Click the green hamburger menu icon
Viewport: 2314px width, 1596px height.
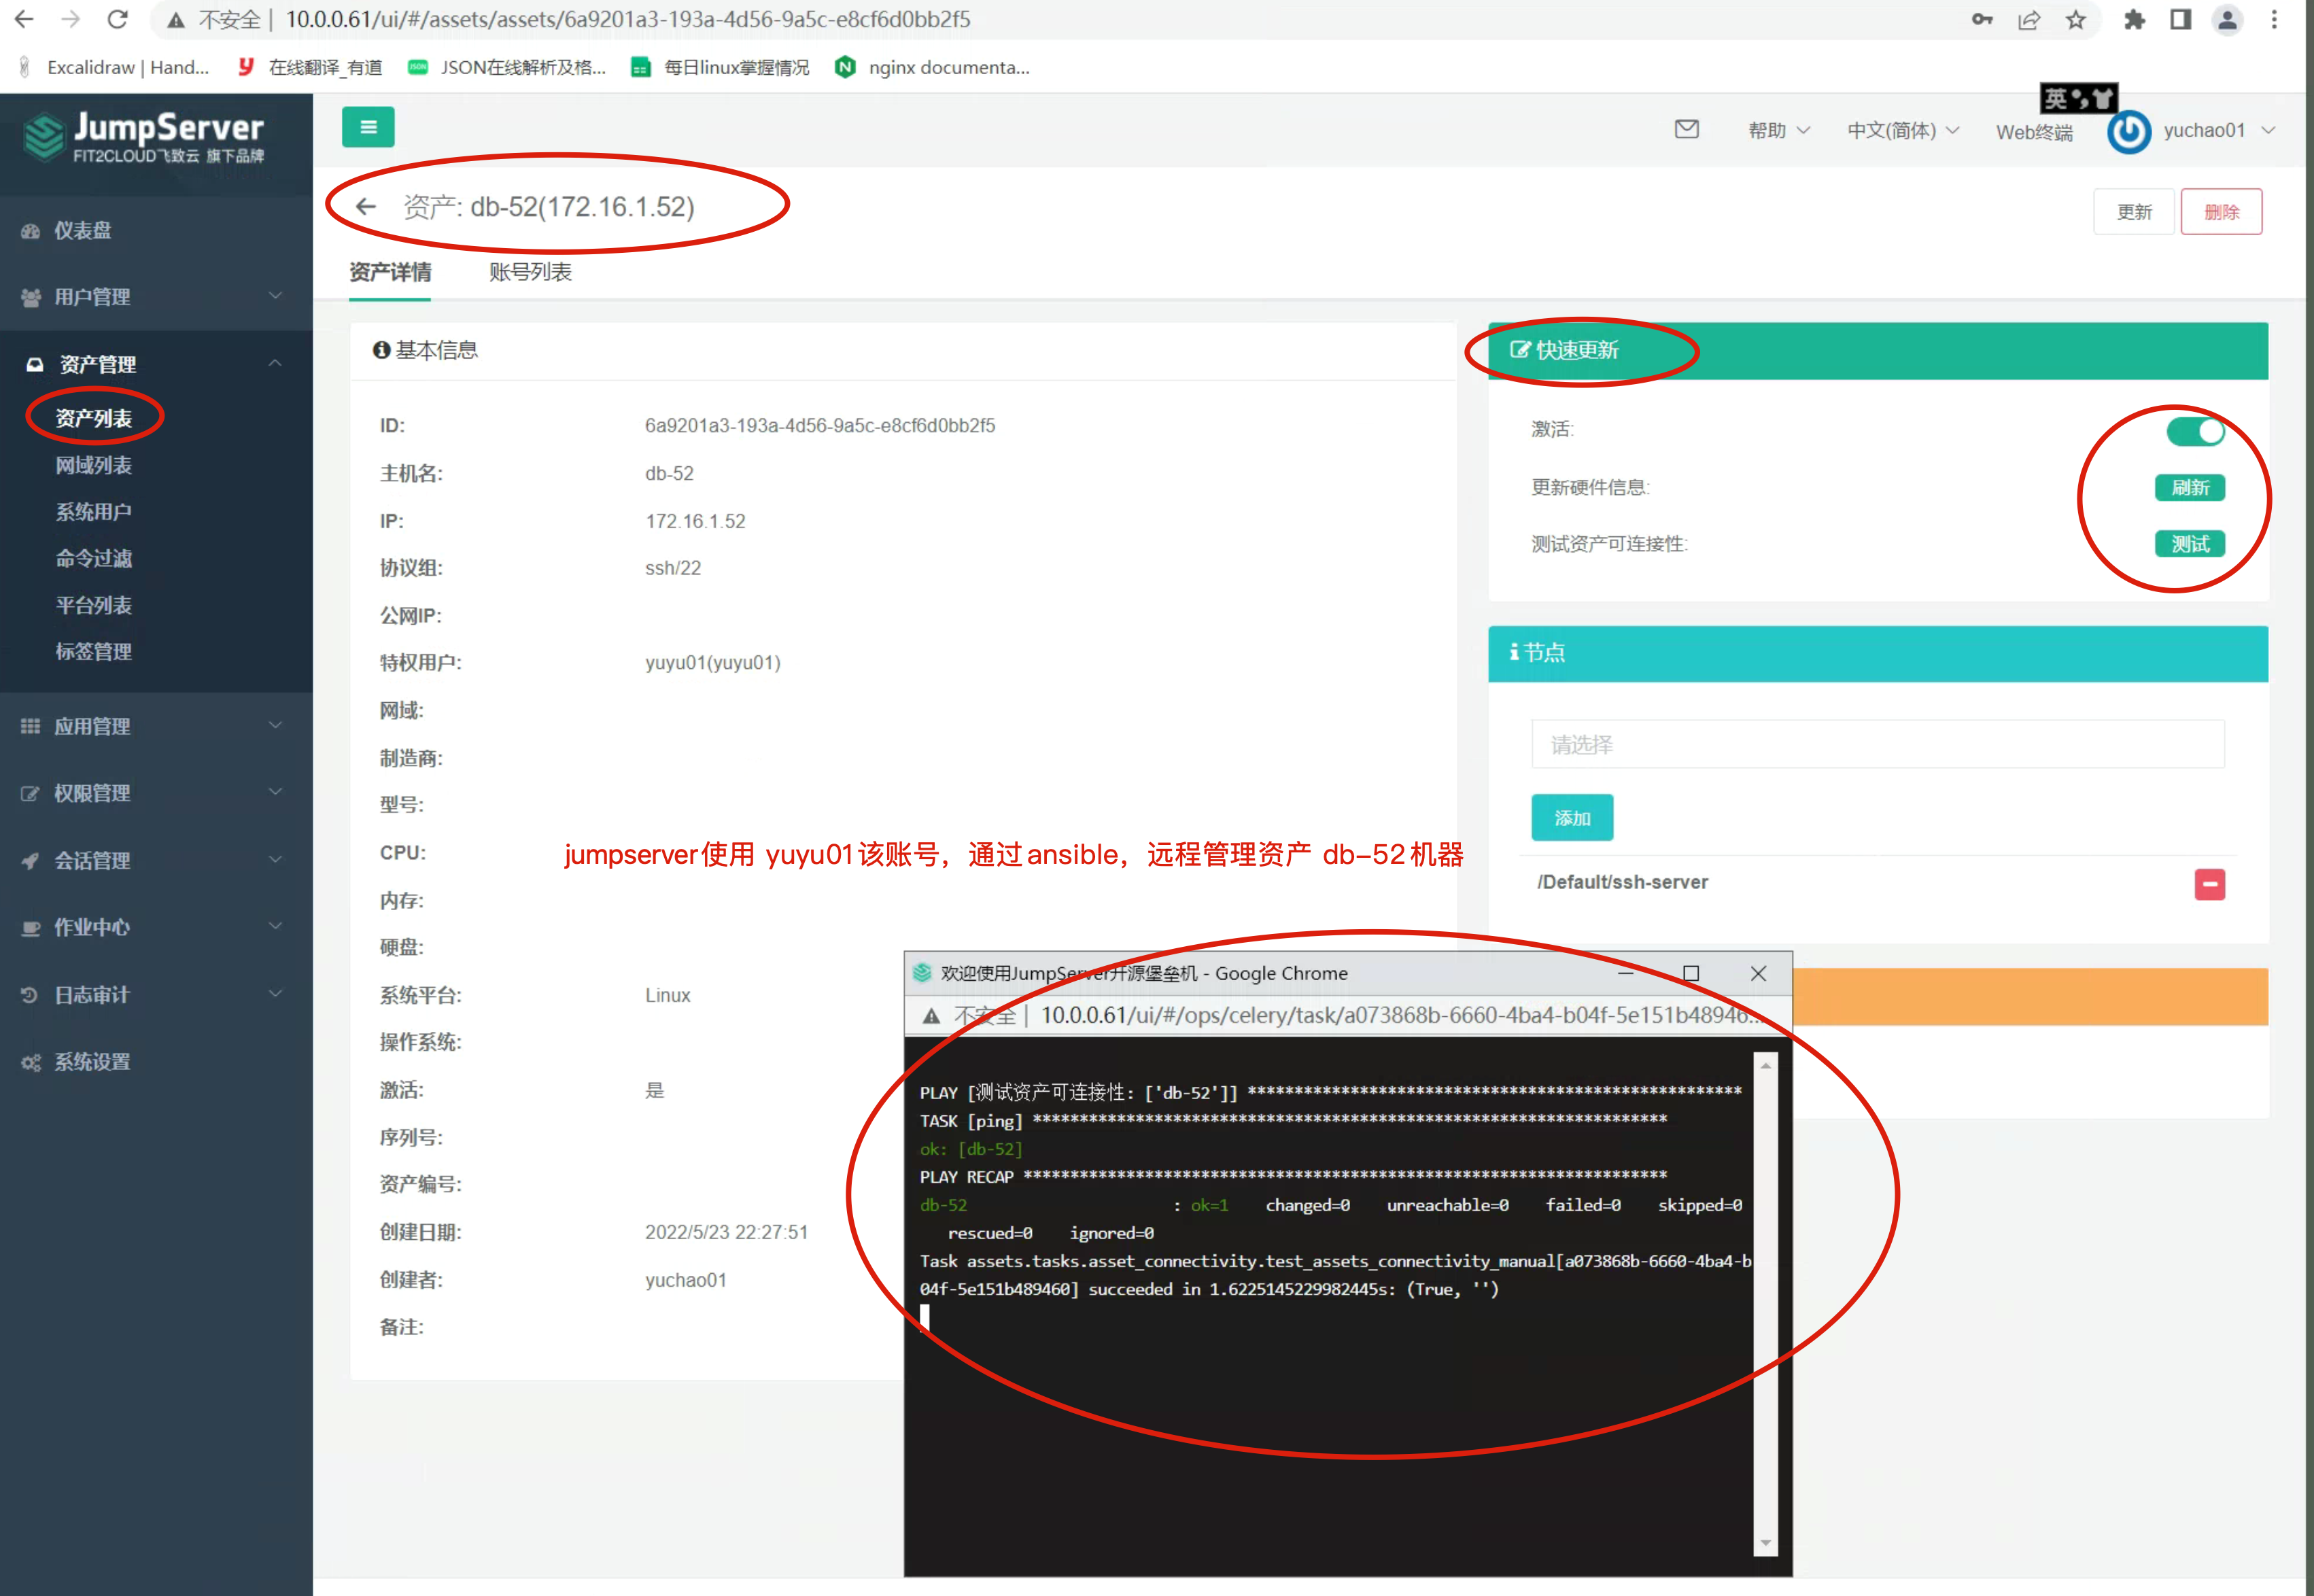click(x=368, y=127)
